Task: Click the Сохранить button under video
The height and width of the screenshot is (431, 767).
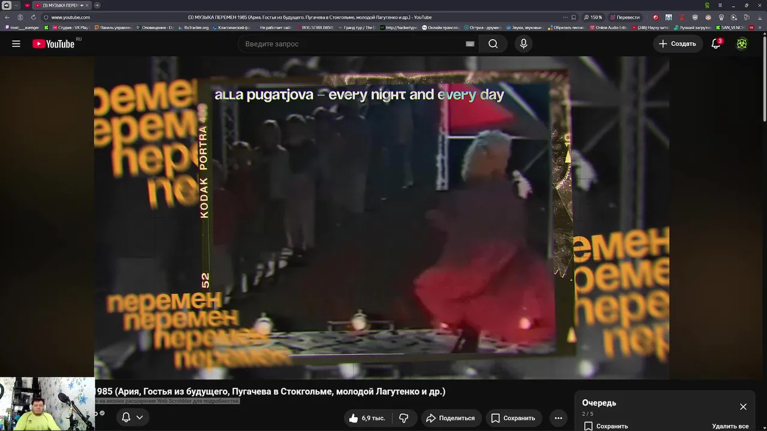Action: click(513, 418)
